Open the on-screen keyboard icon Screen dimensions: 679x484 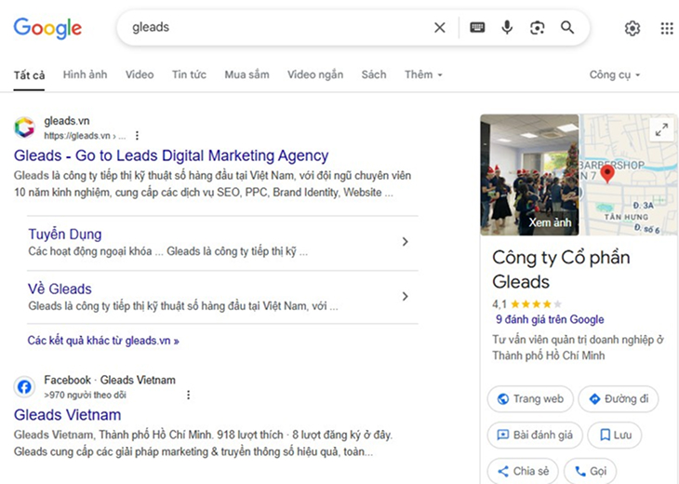[x=477, y=28]
